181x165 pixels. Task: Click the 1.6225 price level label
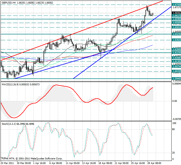(176, 53)
